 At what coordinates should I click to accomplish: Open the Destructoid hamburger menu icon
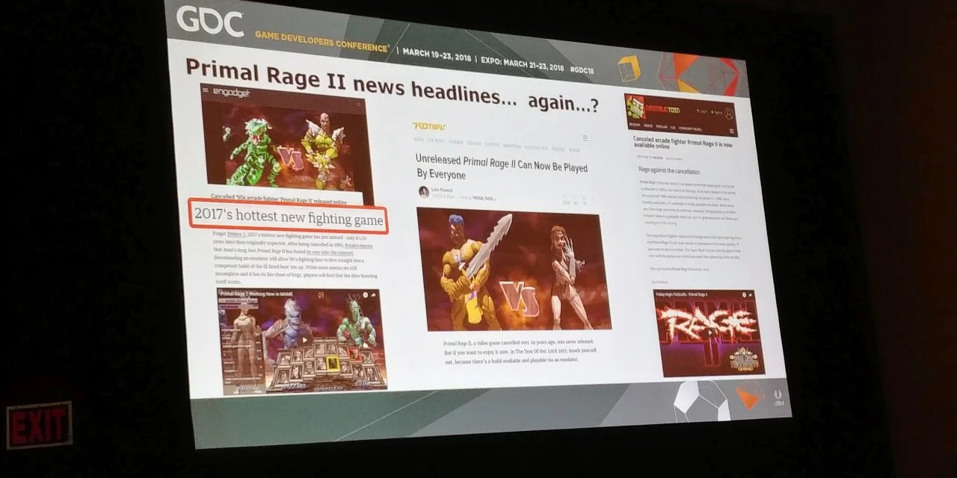click(731, 131)
